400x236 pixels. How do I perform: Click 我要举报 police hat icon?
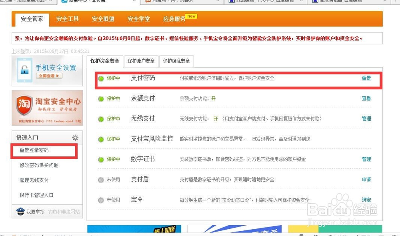pos(20,211)
